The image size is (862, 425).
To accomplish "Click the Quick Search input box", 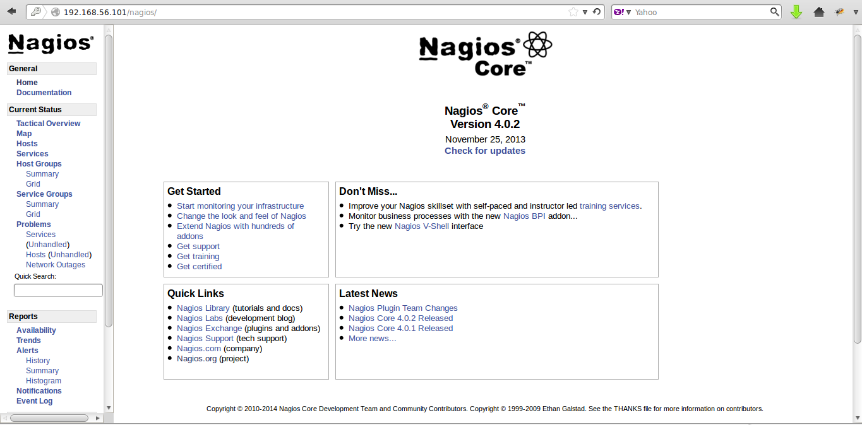I will (58, 290).
